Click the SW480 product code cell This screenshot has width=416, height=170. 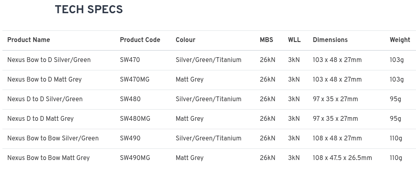[130, 99]
